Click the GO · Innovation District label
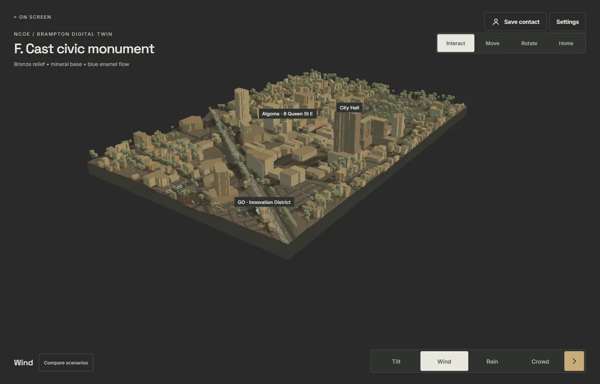600x384 pixels. coord(264,202)
